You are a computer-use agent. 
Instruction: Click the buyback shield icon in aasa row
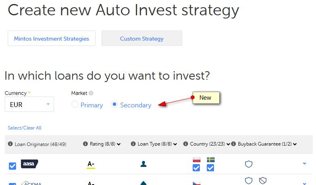point(249,164)
